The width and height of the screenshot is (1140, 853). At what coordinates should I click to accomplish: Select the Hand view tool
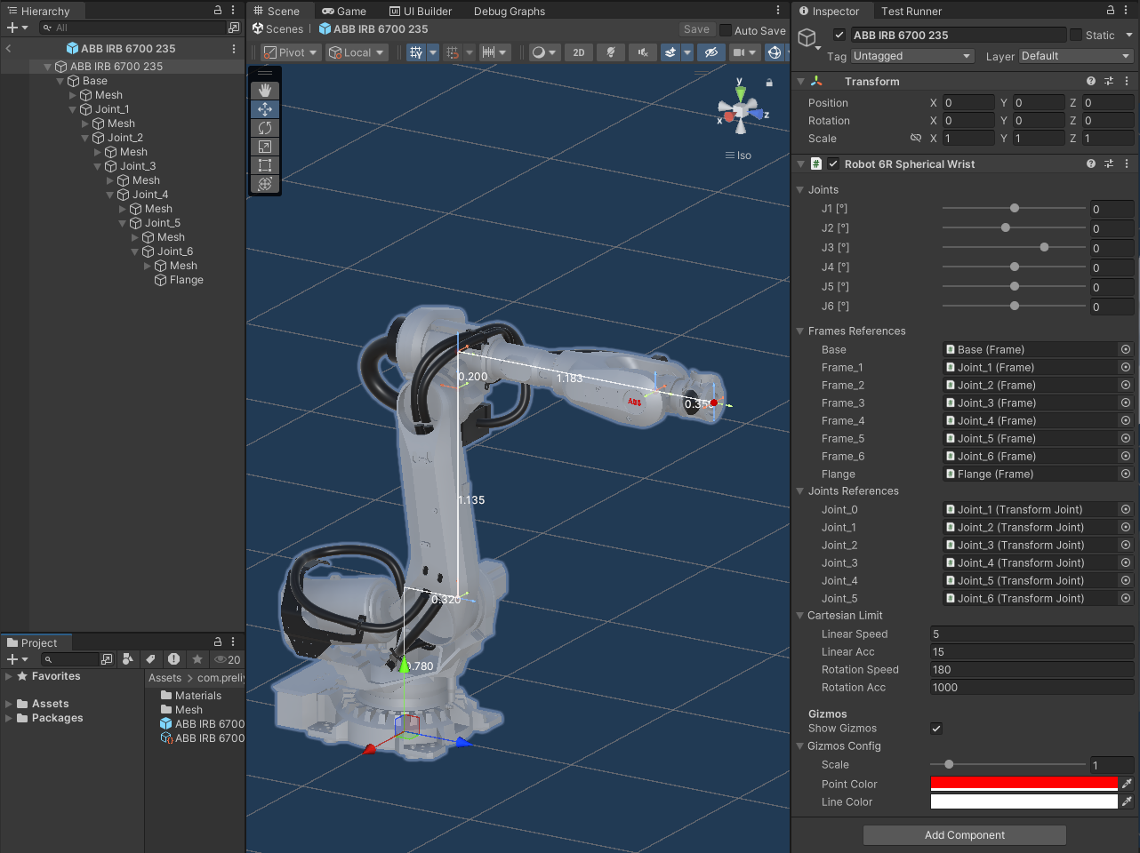(265, 91)
